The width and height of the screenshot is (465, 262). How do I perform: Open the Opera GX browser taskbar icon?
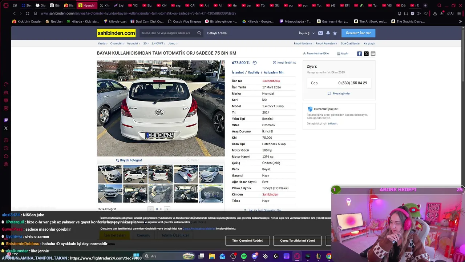click(297, 256)
